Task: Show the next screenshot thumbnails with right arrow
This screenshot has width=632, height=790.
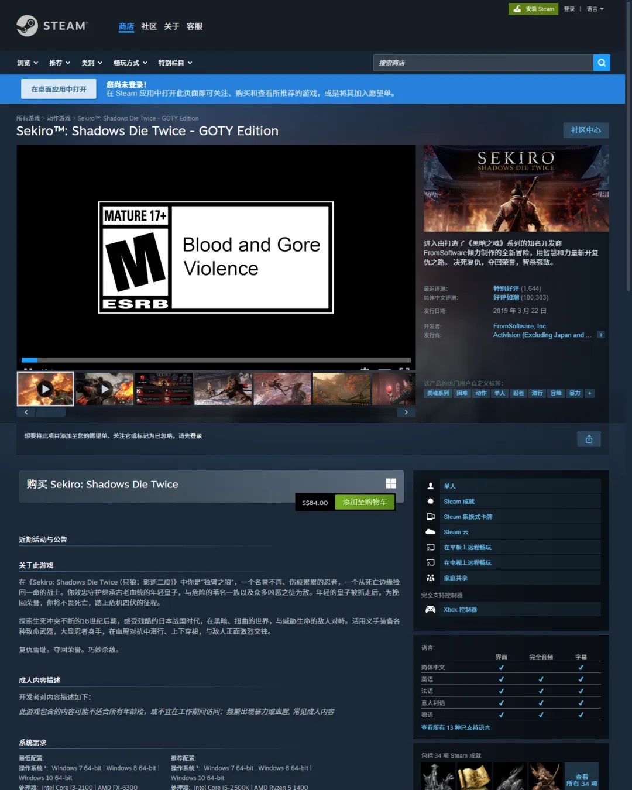Action: (406, 412)
